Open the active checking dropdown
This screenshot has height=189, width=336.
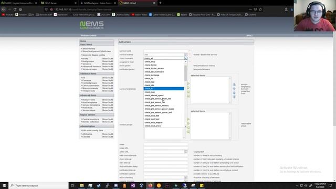coord(185,177)
